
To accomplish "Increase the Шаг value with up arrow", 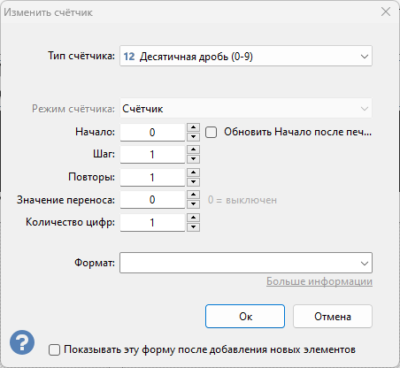I will (193, 149).
